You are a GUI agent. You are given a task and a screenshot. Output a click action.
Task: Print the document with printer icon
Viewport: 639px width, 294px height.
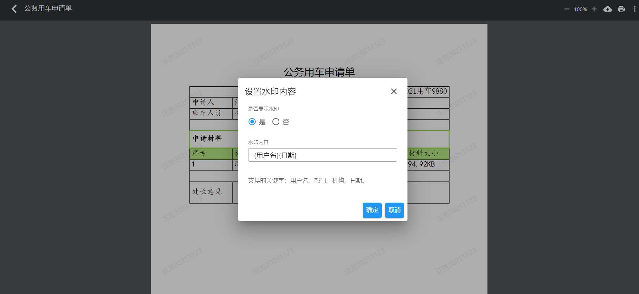coord(621,9)
